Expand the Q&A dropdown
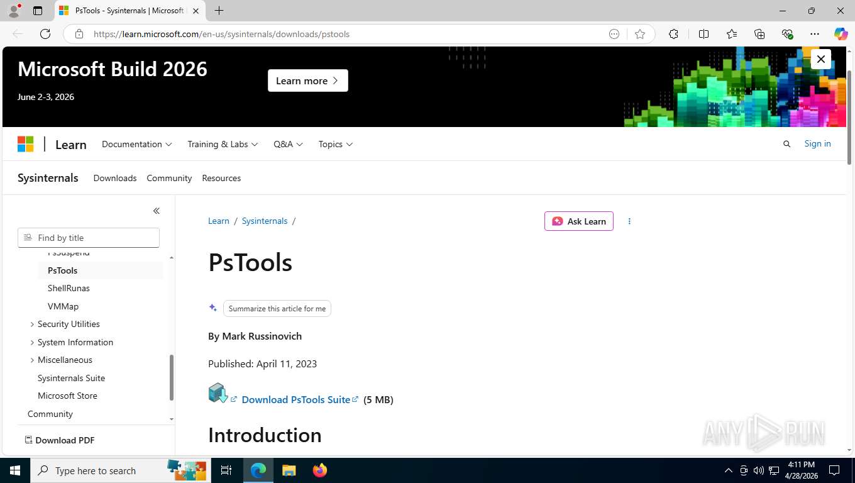This screenshot has width=855, height=483. tap(288, 144)
